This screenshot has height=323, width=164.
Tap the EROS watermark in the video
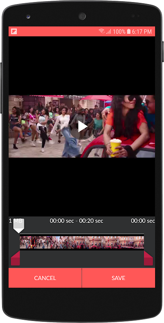(18, 100)
